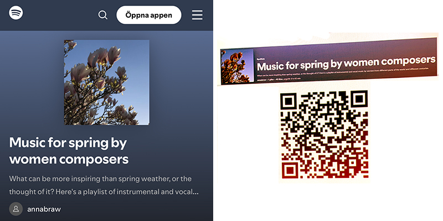Open the annabraw profile link
Viewport: 443px width, 221px height.
pyautogui.click(x=44, y=209)
